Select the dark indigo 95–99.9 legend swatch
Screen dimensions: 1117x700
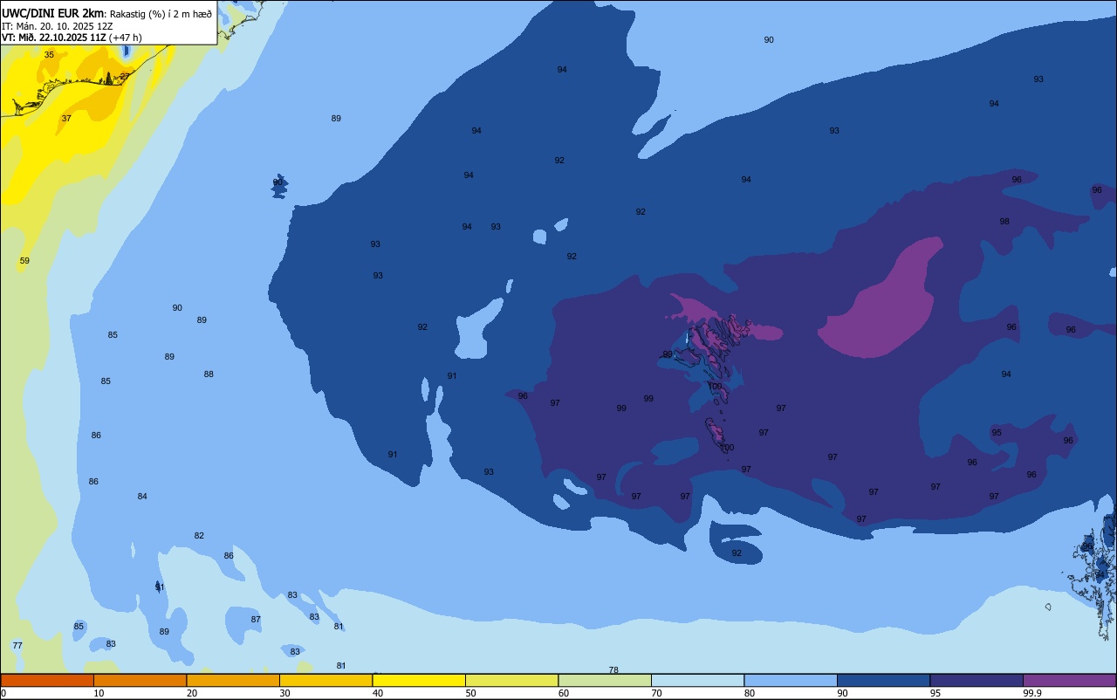tap(977, 680)
